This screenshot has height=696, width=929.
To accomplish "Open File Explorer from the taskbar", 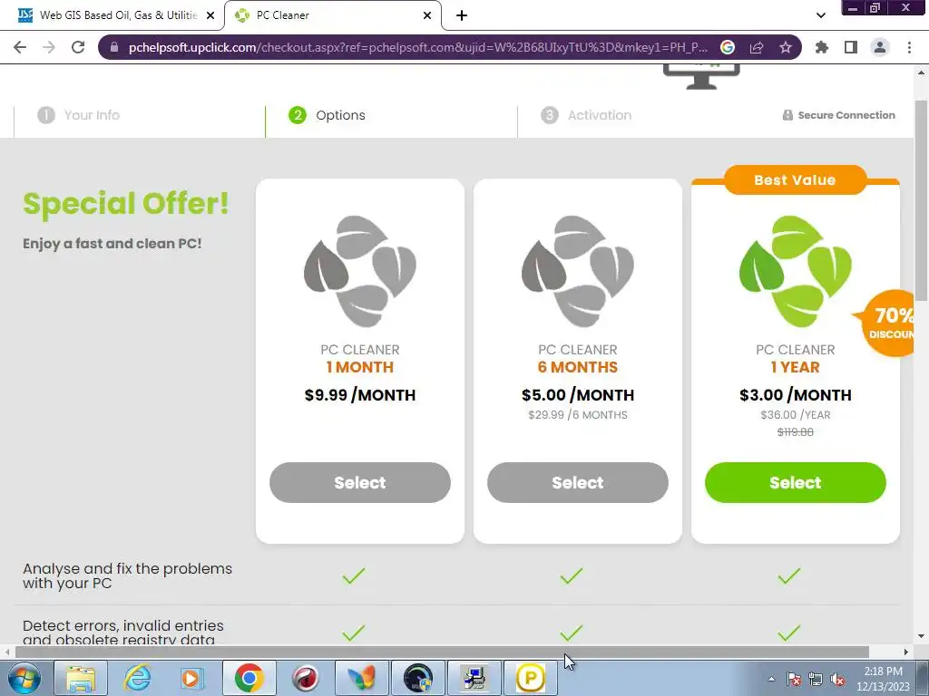I will tap(81, 678).
